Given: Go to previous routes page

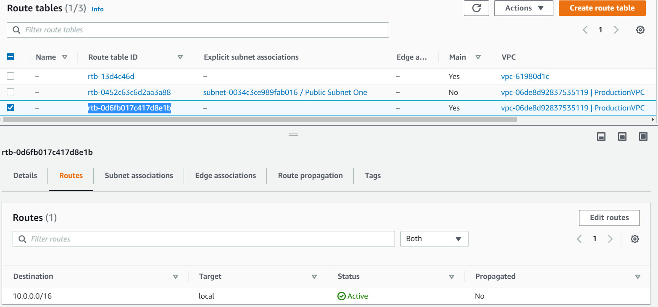Looking at the screenshot, I should pyautogui.click(x=579, y=239).
